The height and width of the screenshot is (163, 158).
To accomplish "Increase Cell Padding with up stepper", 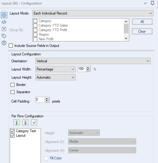I will tap(47, 99).
